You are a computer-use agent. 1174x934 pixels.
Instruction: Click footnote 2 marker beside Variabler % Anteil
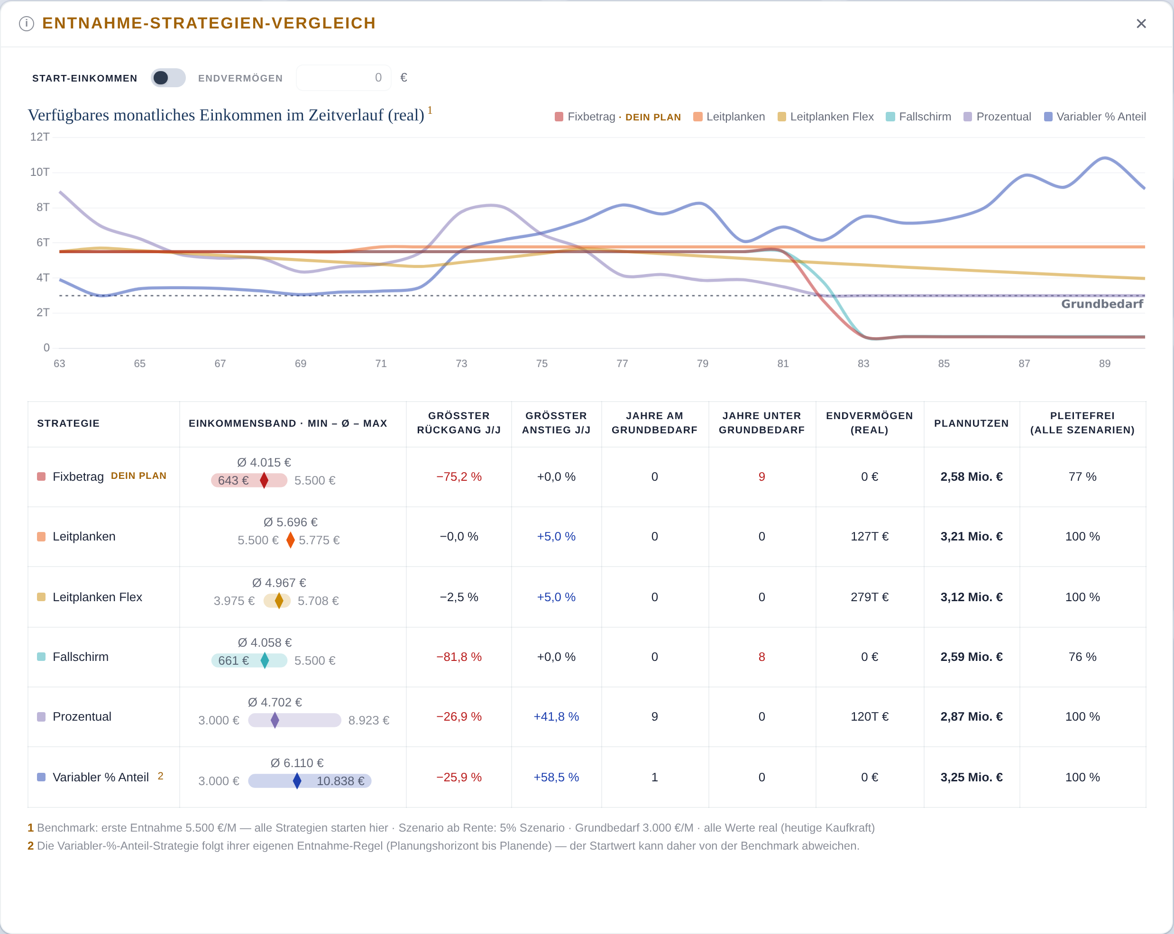point(161,776)
